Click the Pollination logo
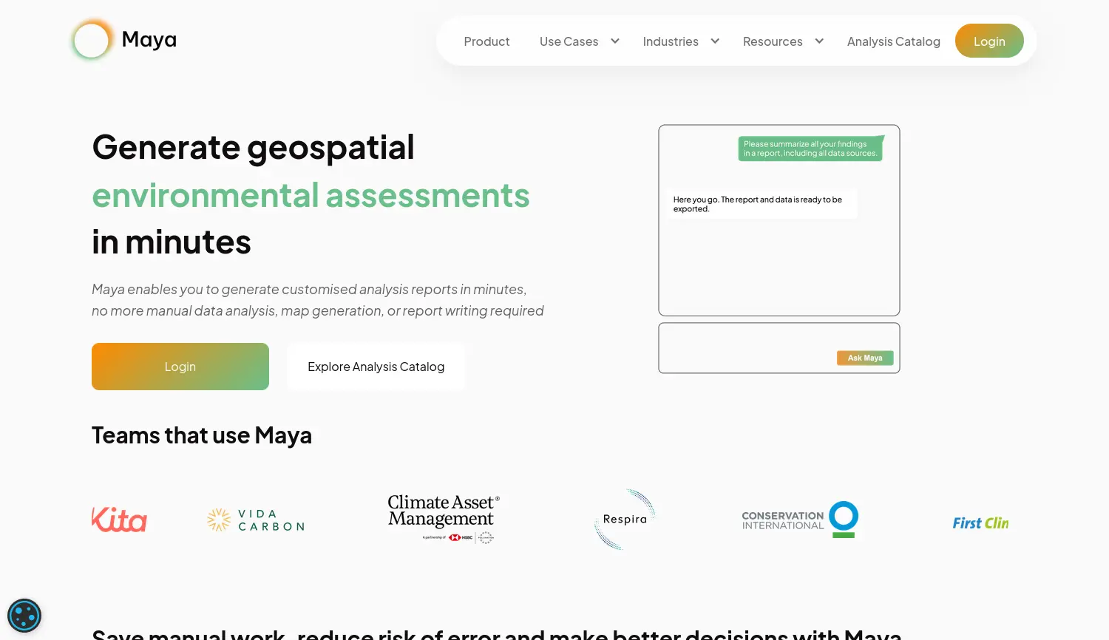 pyautogui.click(x=486, y=538)
